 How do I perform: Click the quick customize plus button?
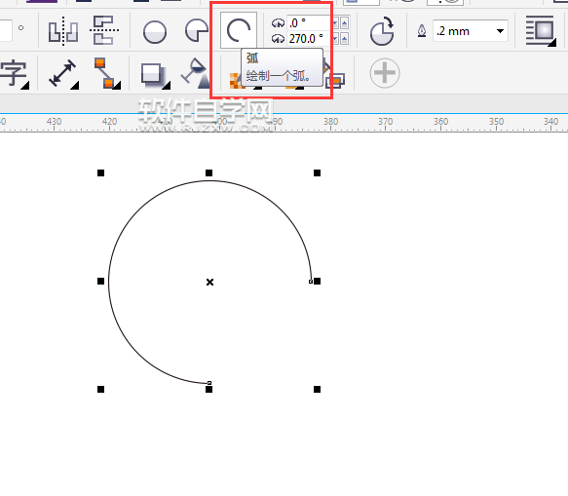(385, 73)
